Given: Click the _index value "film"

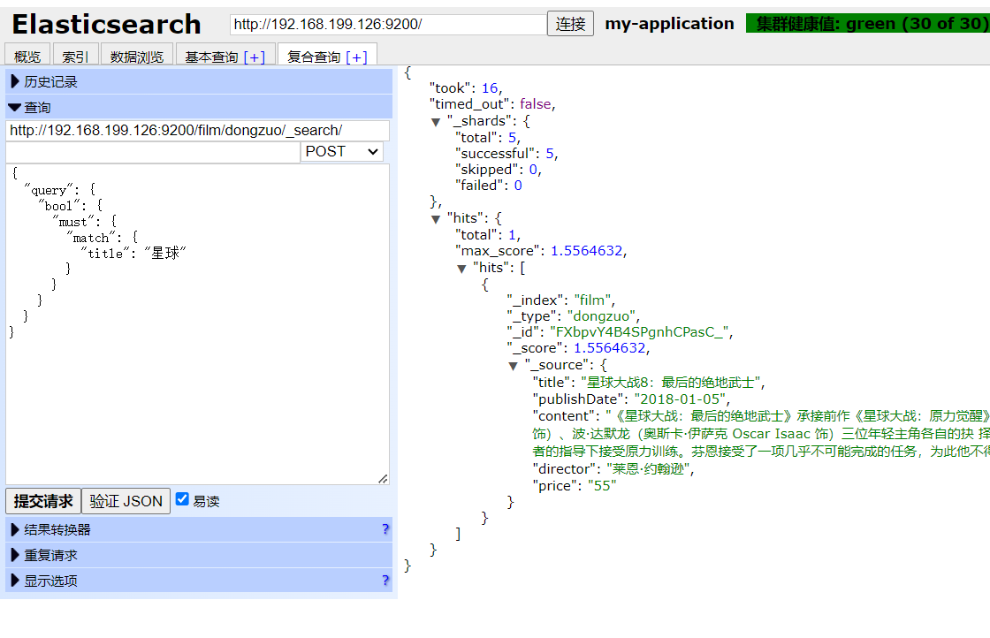Looking at the screenshot, I should (x=592, y=300).
